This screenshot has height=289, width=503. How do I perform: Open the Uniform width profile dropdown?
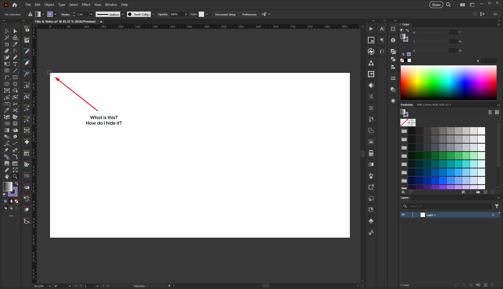pyautogui.click(x=123, y=14)
